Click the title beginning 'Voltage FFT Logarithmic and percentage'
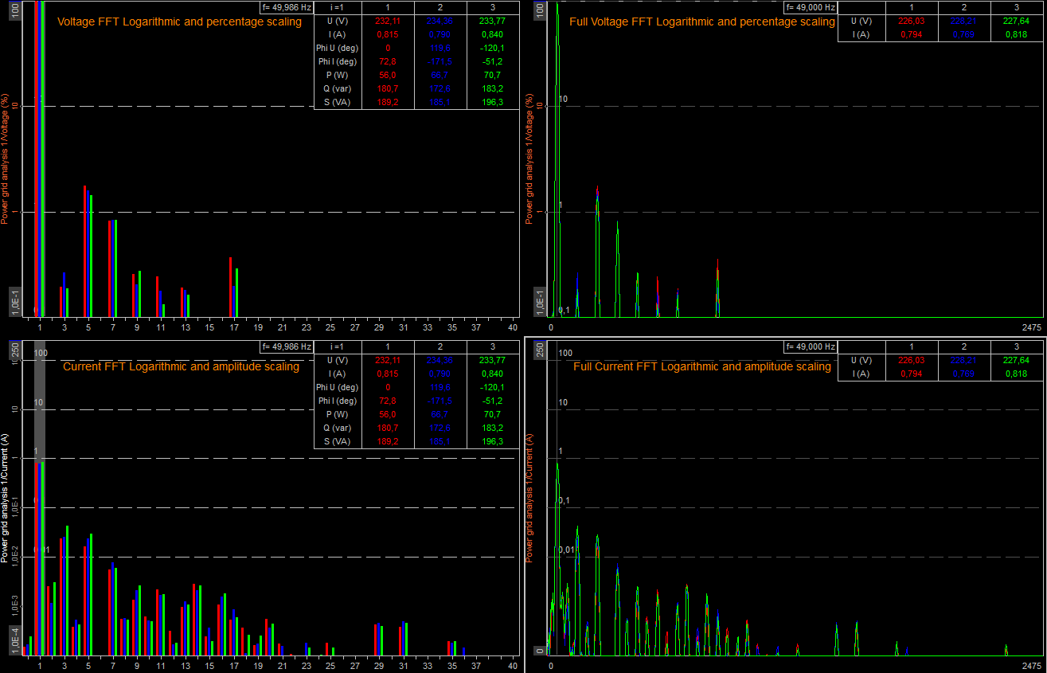Viewport: 1047px width, 673px height. click(179, 22)
